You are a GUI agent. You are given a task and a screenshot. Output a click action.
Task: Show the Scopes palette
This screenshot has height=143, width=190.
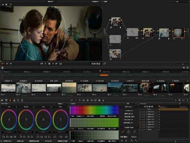point(180,100)
